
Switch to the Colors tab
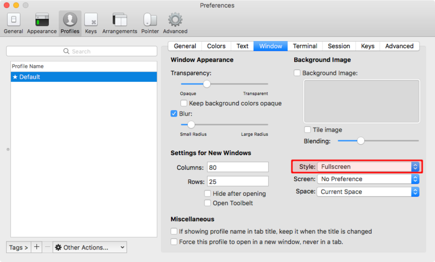point(216,46)
